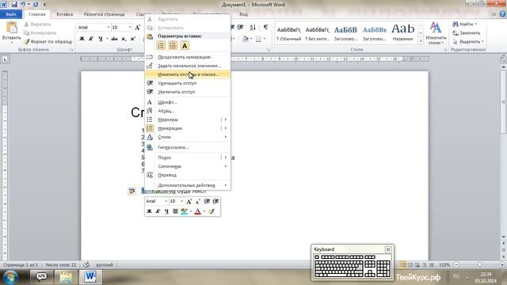Toggle strikethrough abc in the ribbon

coord(114,39)
